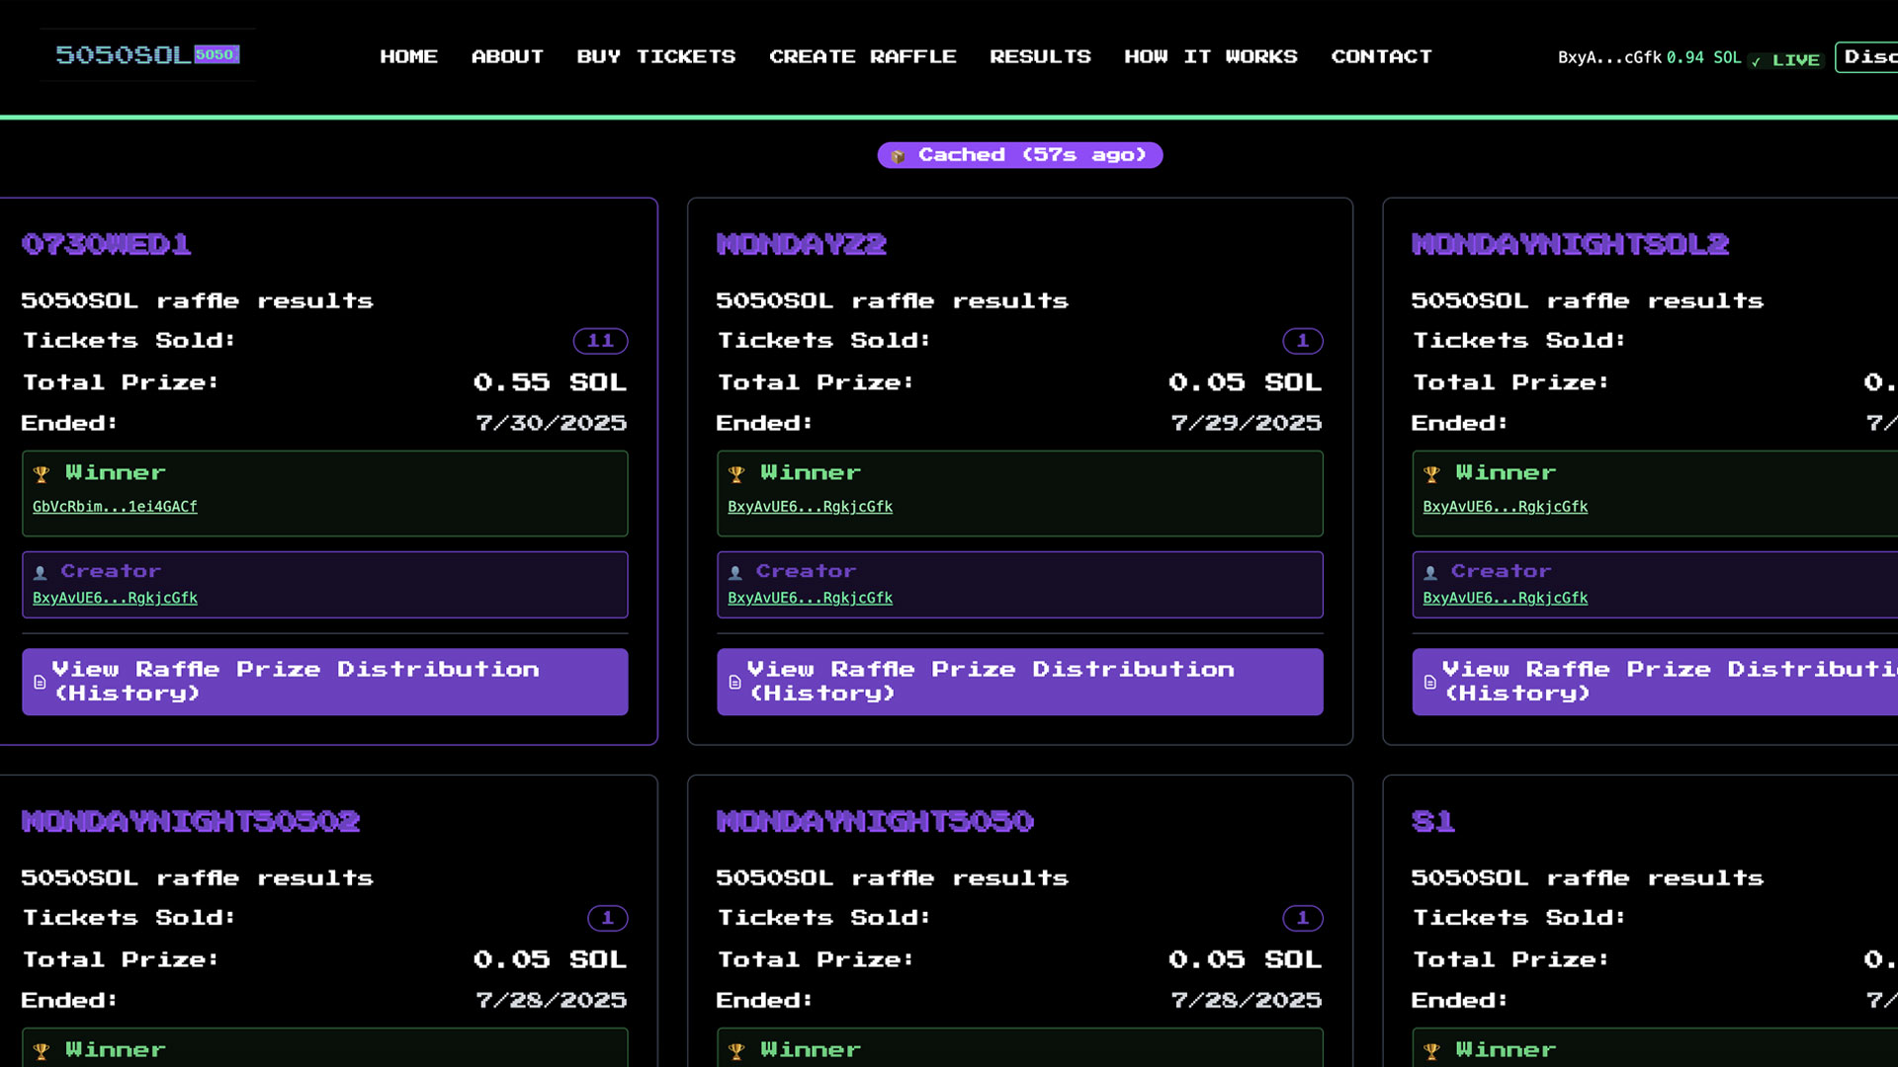Viewport: 1898px width, 1067px height.
Task: View prize distribution history for MONDAYZ2
Action: [x=1020, y=682]
